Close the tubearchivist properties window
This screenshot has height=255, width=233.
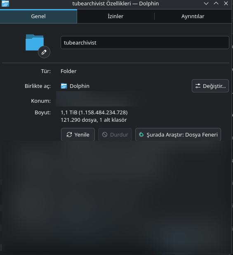tap(226, 3)
